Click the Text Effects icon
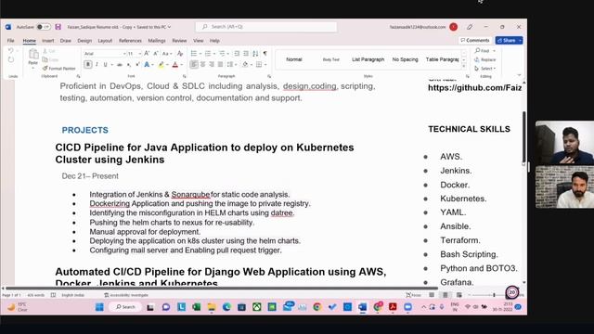This screenshot has width=594, height=334. [147, 65]
